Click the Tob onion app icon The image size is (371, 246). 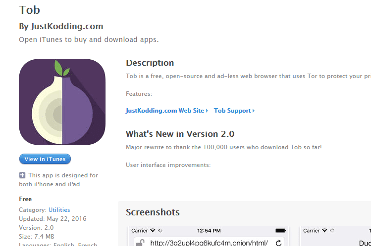tap(62, 102)
